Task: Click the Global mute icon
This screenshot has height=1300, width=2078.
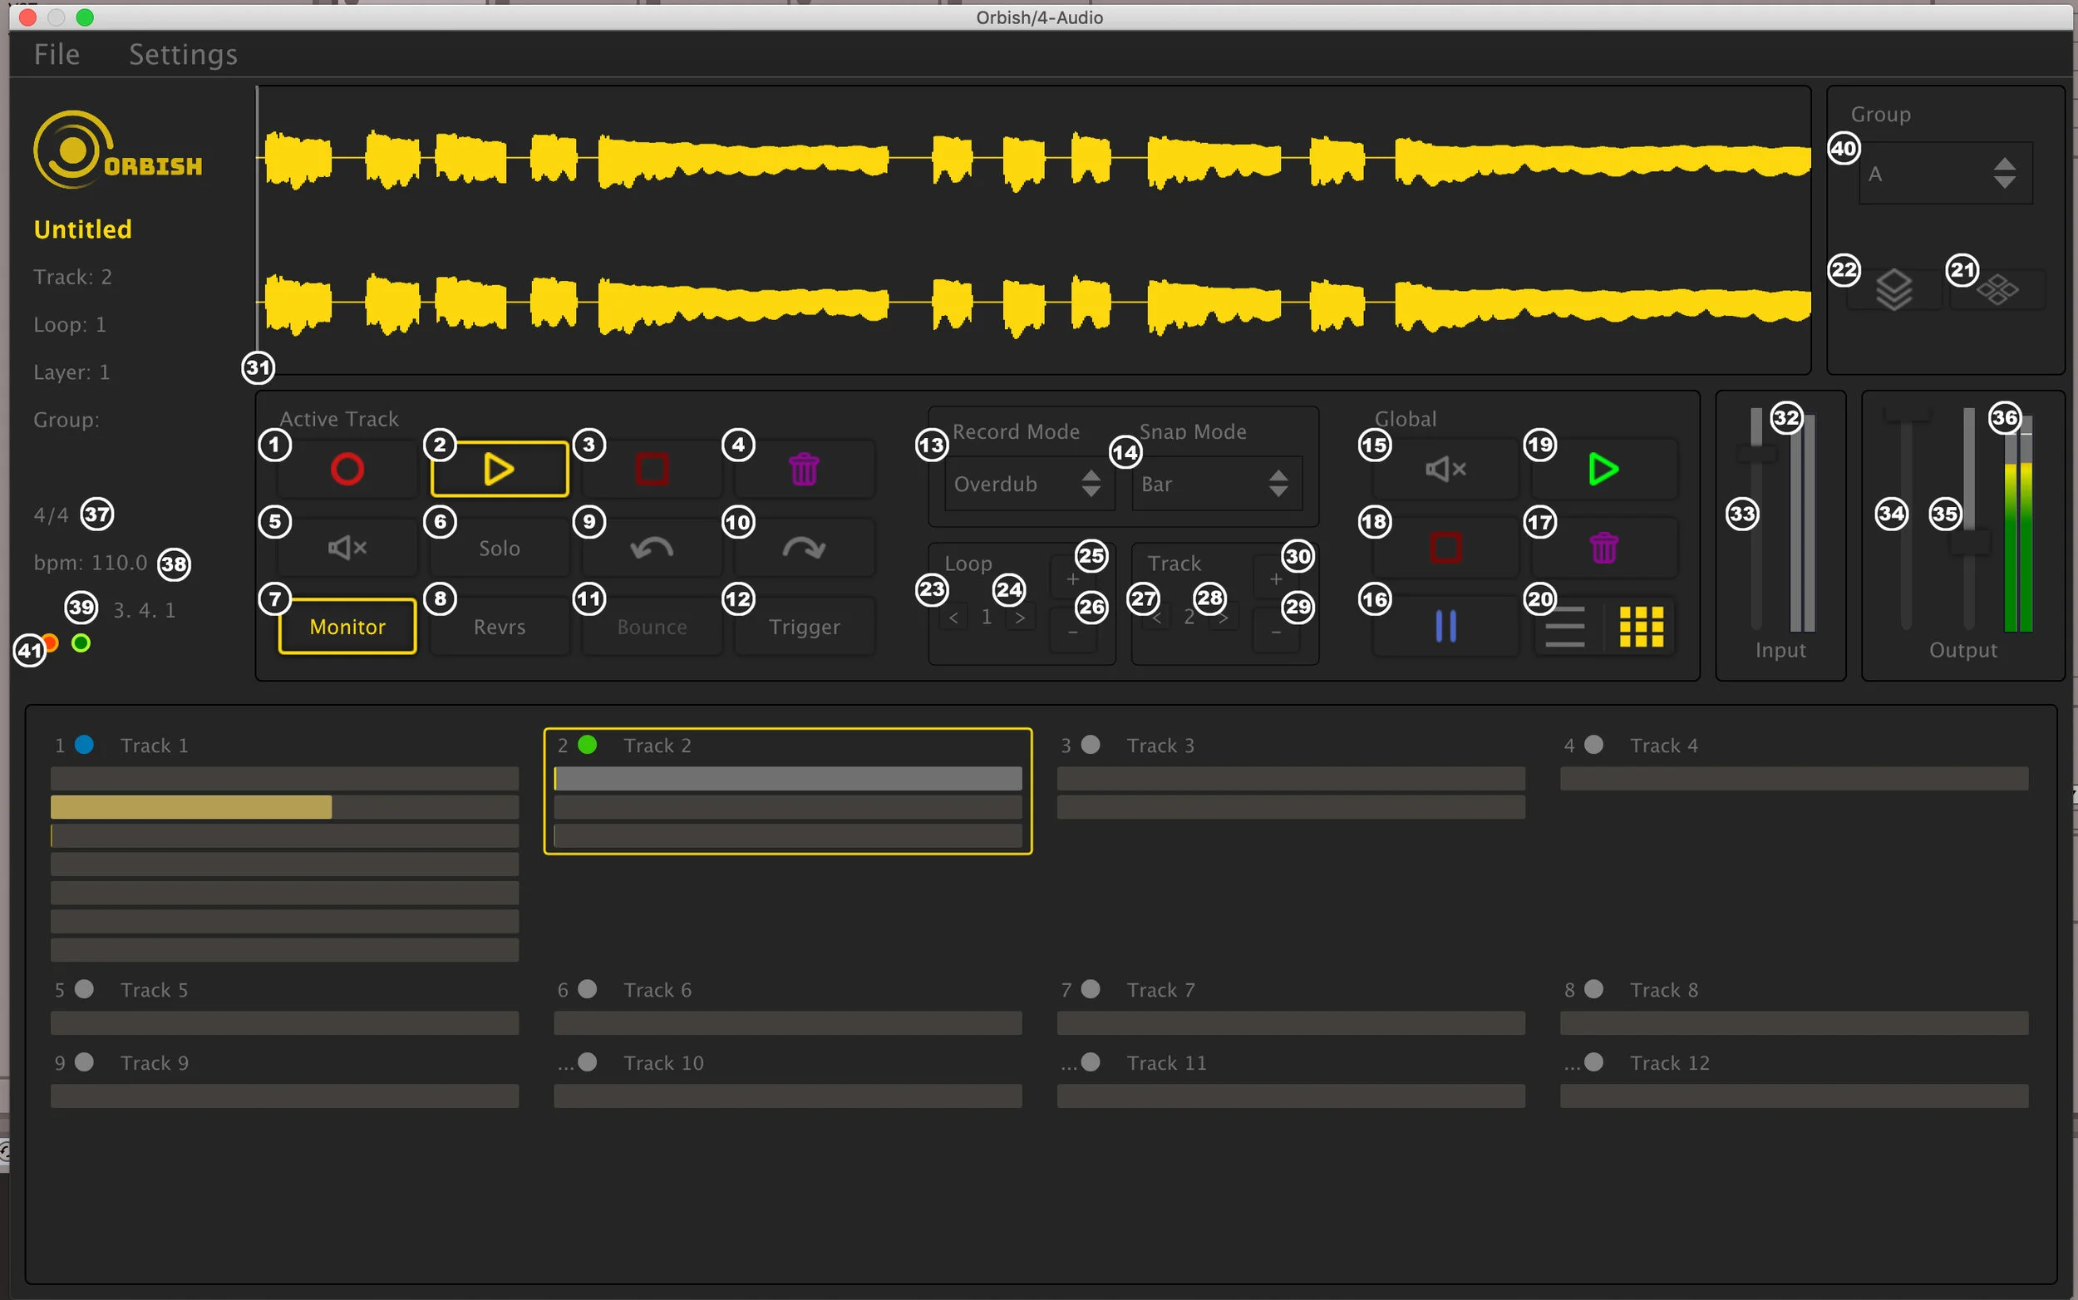Action: pos(1445,470)
